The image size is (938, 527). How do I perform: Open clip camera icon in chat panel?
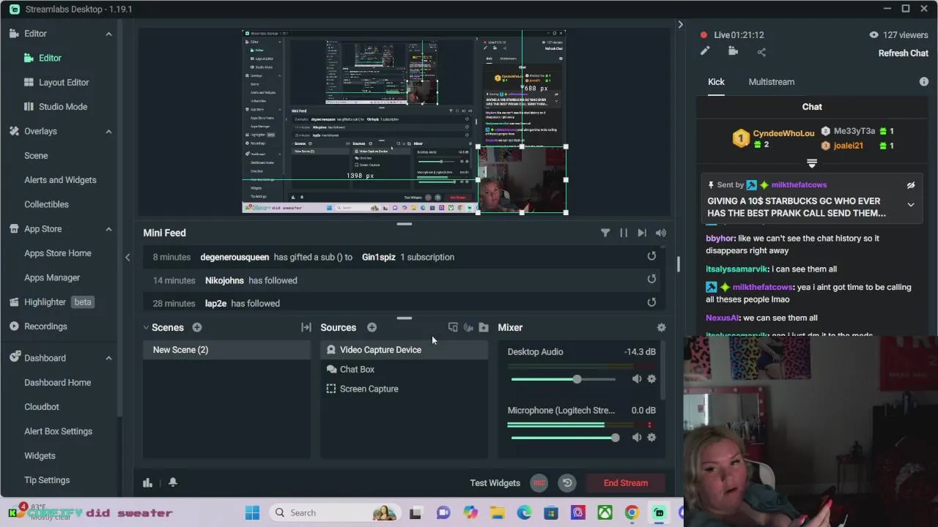[x=733, y=51]
